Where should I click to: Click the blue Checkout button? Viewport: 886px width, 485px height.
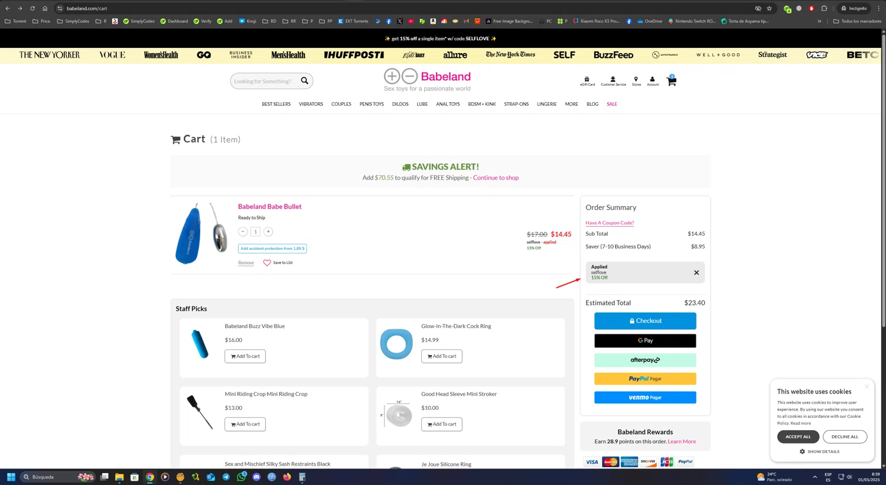pyautogui.click(x=645, y=321)
